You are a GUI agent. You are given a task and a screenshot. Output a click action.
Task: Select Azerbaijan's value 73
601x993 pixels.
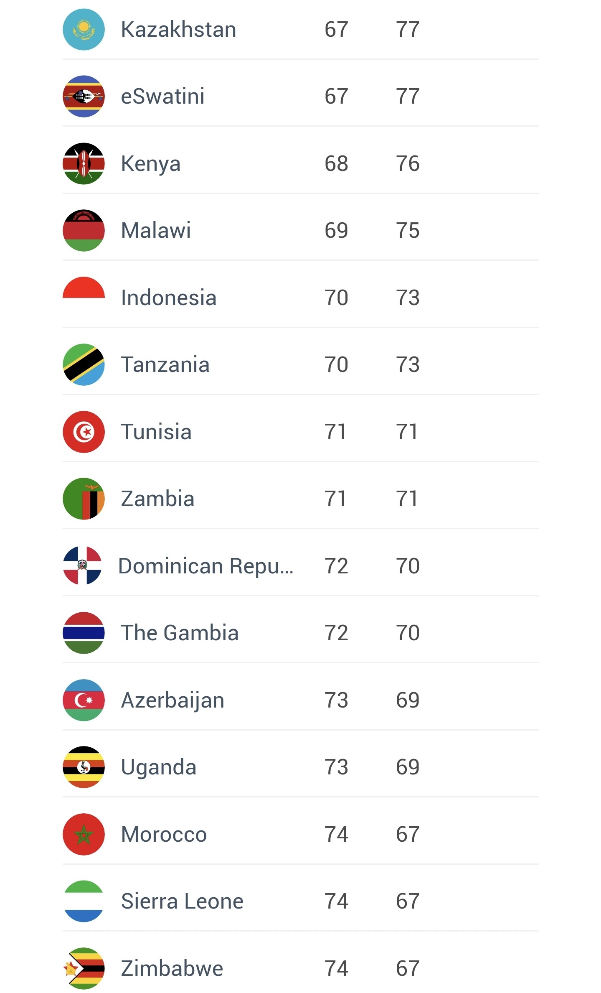[x=336, y=700]
